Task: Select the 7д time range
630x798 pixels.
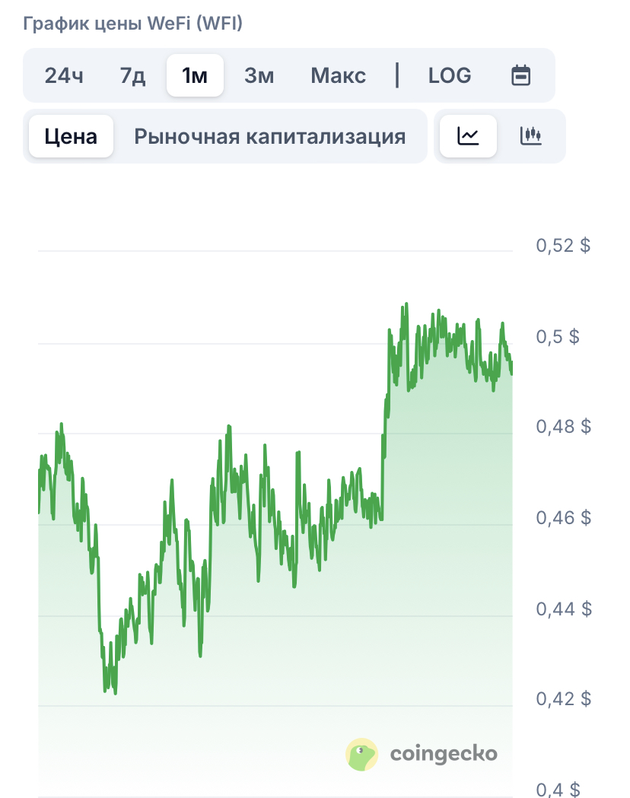Action: click(x=133, y=76)
